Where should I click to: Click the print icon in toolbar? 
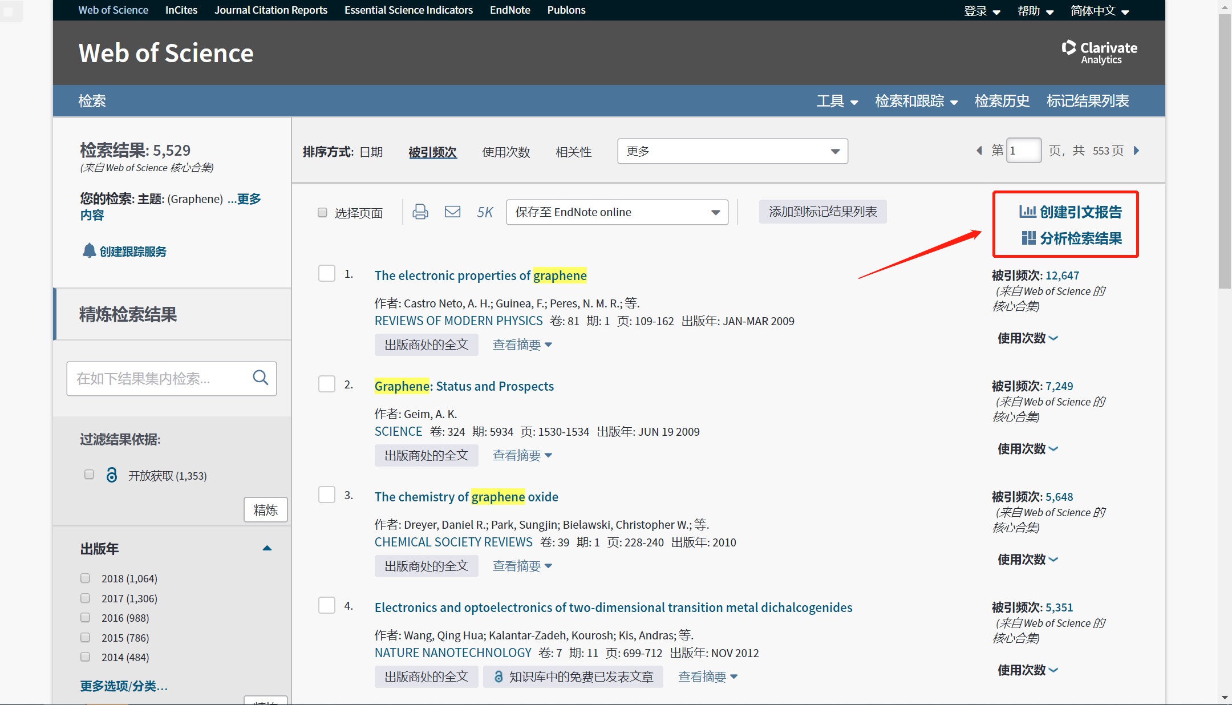point(420,212)
